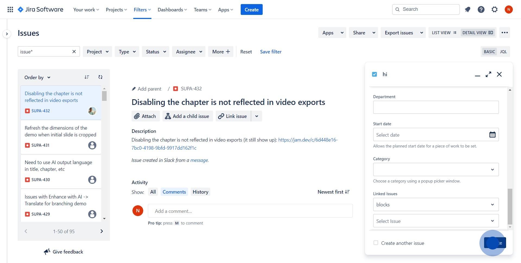Click the three-dots more actions button
521x263 pixels.
tap(505, 33)
